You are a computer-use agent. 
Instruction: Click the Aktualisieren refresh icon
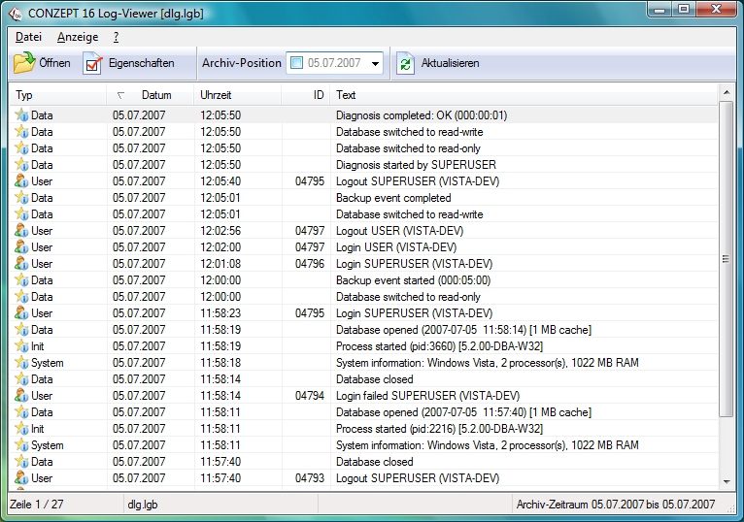(x=405, y=63)
